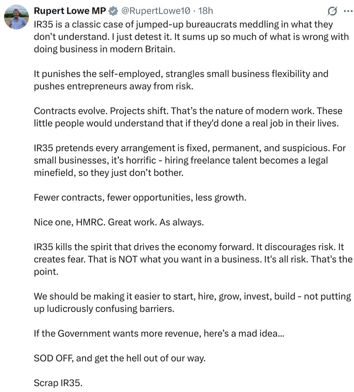Image resolution: width=354 pixels, height=392 pixels.
Task: Click the capitalised word NOT
Action: pos(128,259)
